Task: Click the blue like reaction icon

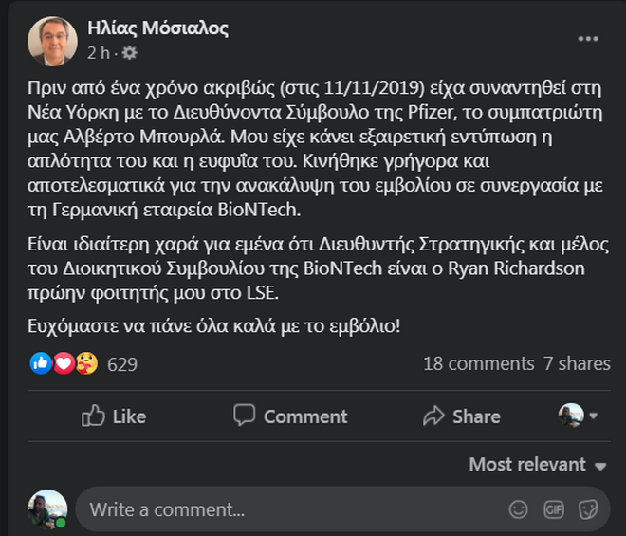Action: (41, 363)
